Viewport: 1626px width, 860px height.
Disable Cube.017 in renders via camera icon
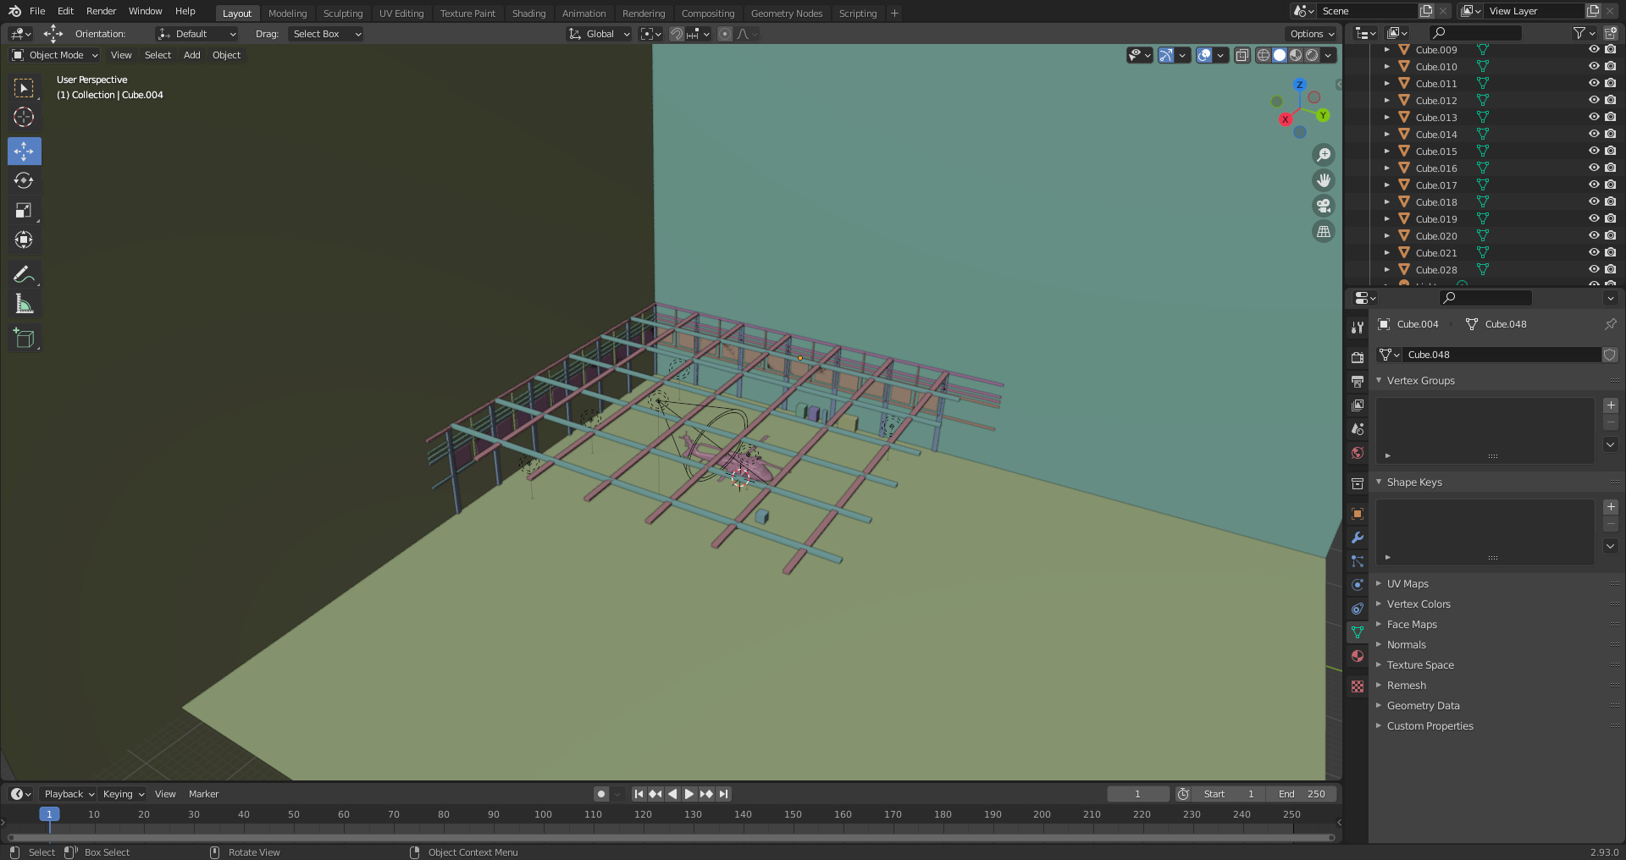tap(1610, 185)
